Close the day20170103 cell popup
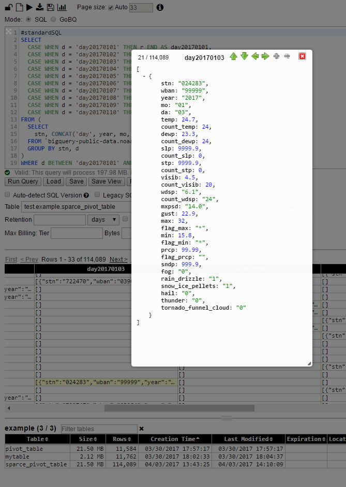The width and height of the screenshot is (346, 487). (x=302, y=56)
